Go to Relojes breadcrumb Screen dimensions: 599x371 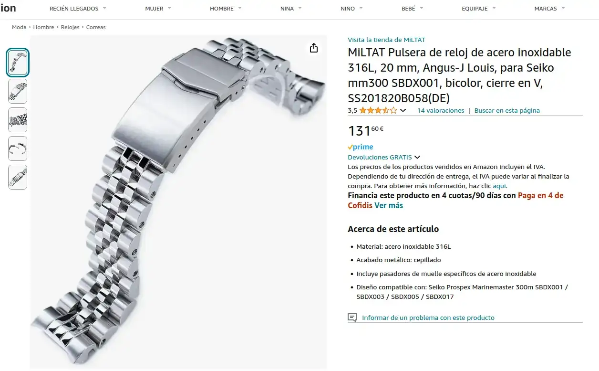pos(70,27)
